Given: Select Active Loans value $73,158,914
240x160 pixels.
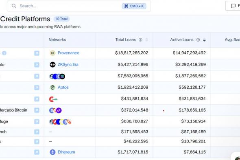Looking at the screenshot, I should pos(193,121).
